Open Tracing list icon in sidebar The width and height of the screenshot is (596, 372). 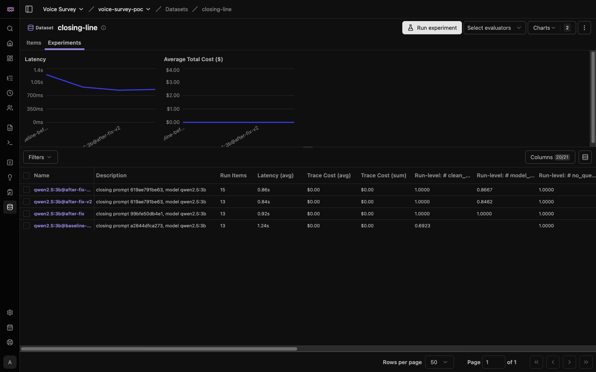pos(10,78)
